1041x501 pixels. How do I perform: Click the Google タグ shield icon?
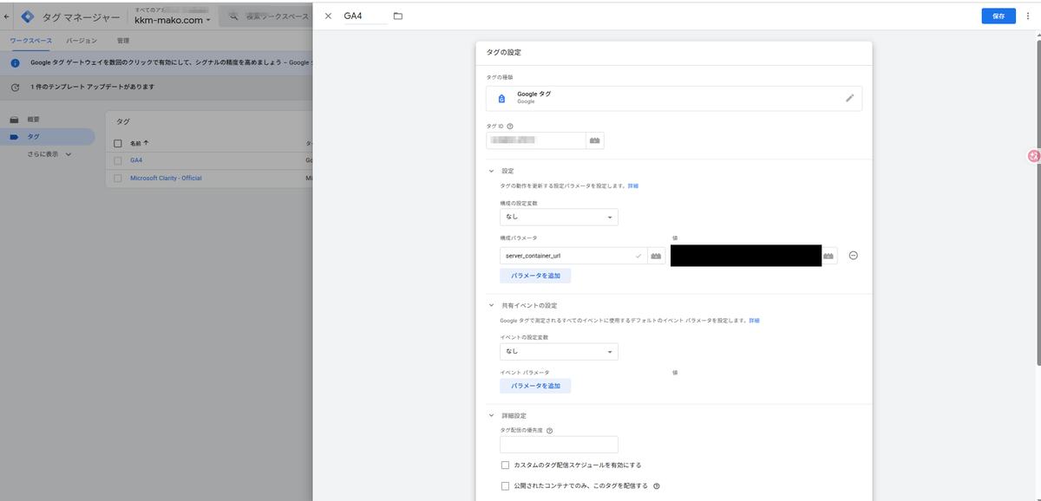click(501, 98)
